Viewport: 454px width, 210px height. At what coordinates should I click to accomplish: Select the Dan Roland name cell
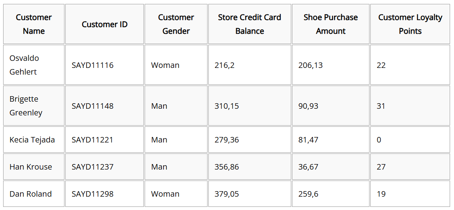(x=33, y=194)
